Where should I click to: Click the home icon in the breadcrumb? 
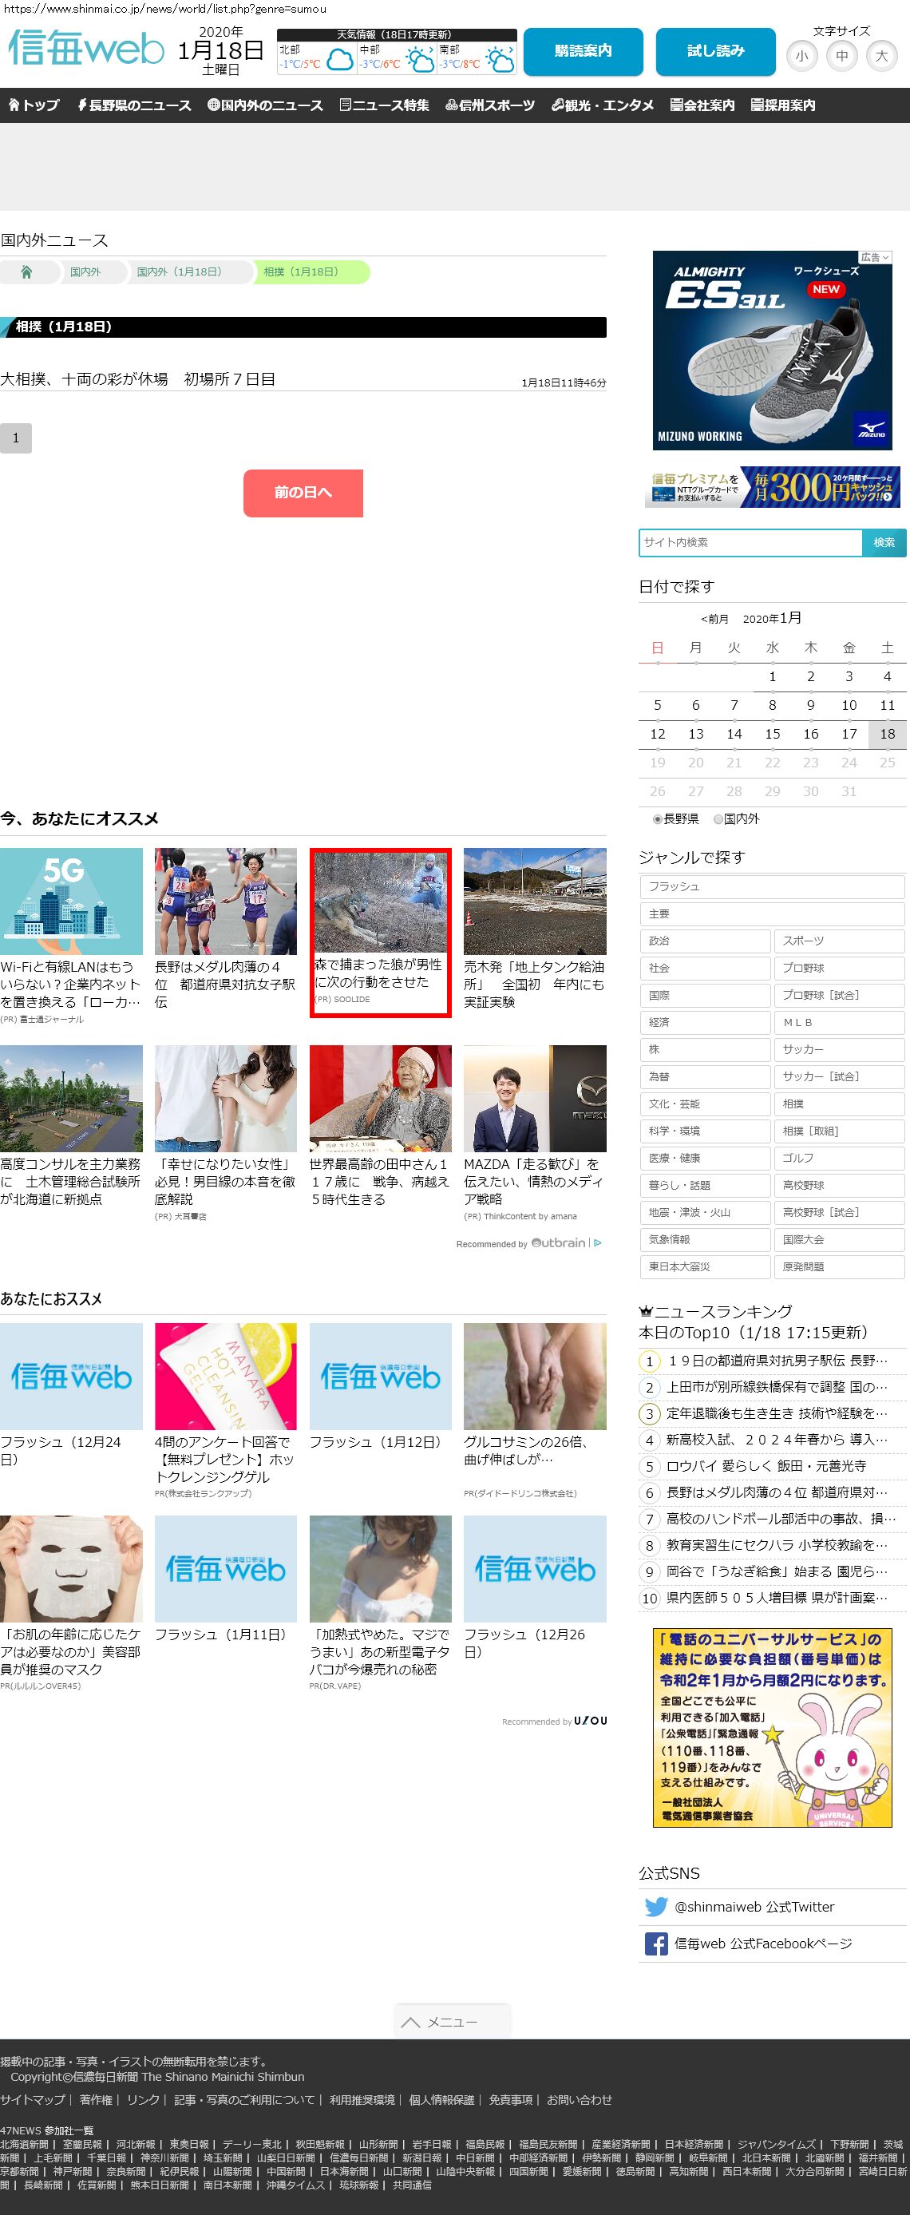26,272
